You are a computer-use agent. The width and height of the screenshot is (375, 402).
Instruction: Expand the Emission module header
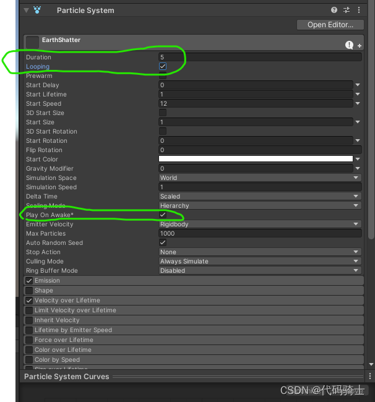pyautogui.click(x=194, y=281)
